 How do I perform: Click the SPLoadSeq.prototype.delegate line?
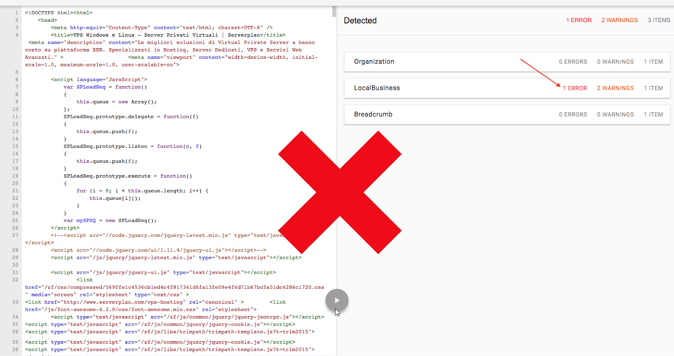[131, 117]
